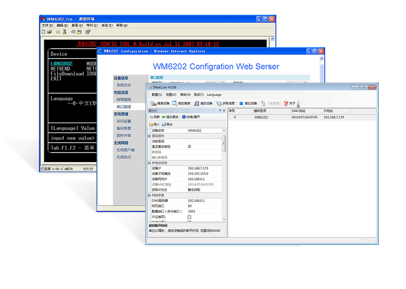Image resolution: width=406 pixels, height=289 pixels.
Task: Select WM6202 device row in list
Action: click(x=302, y=117)
